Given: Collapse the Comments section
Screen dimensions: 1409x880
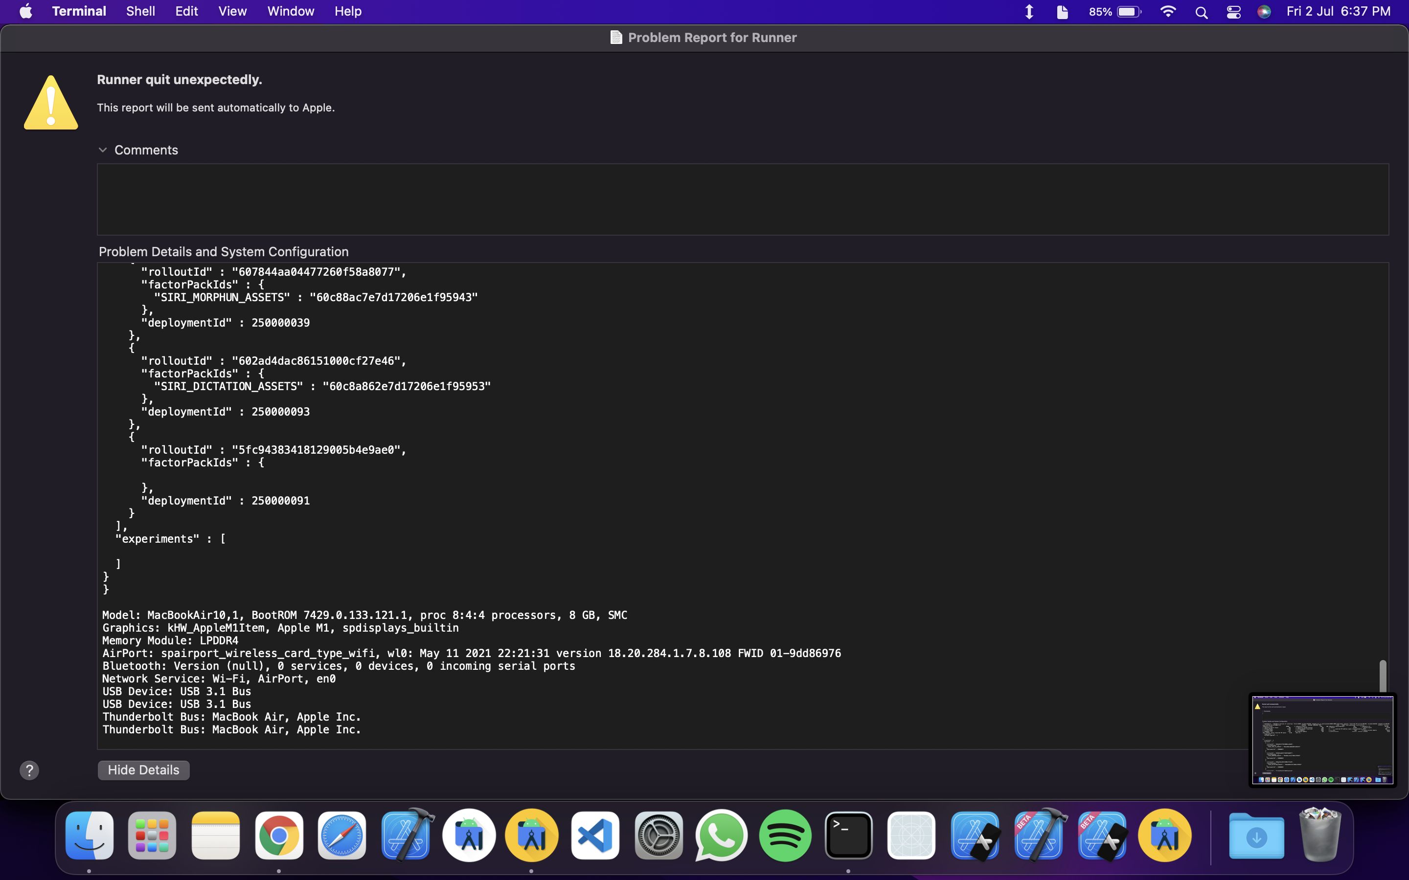Looking at the screenshot, I should (x=103, y=150).
